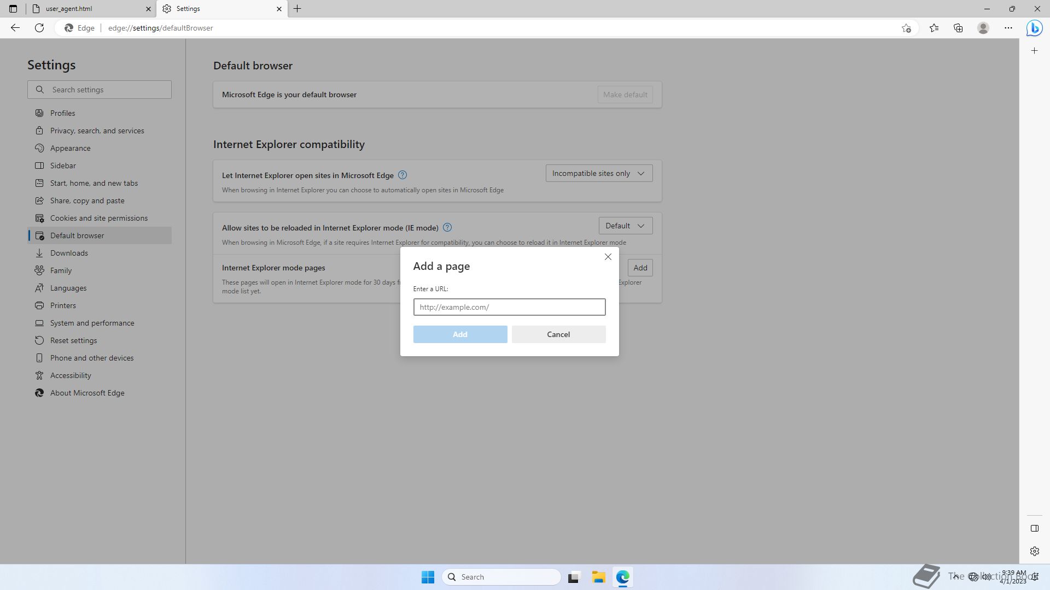This screenshot has width=1050, height=590.
Task: Click Add button in the dialog
Action: point(460,334)
